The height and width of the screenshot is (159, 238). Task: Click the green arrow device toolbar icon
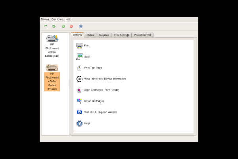[46, 26]
